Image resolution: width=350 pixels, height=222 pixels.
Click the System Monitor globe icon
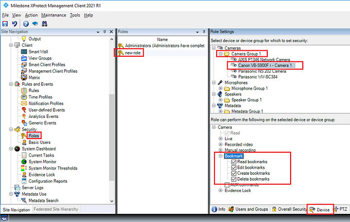point(24,162)
